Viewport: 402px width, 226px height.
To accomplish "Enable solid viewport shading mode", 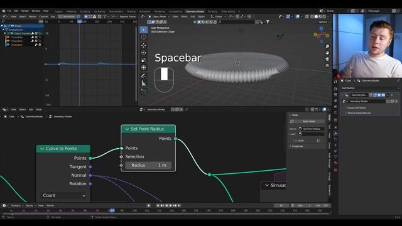I will coord(316,16).
